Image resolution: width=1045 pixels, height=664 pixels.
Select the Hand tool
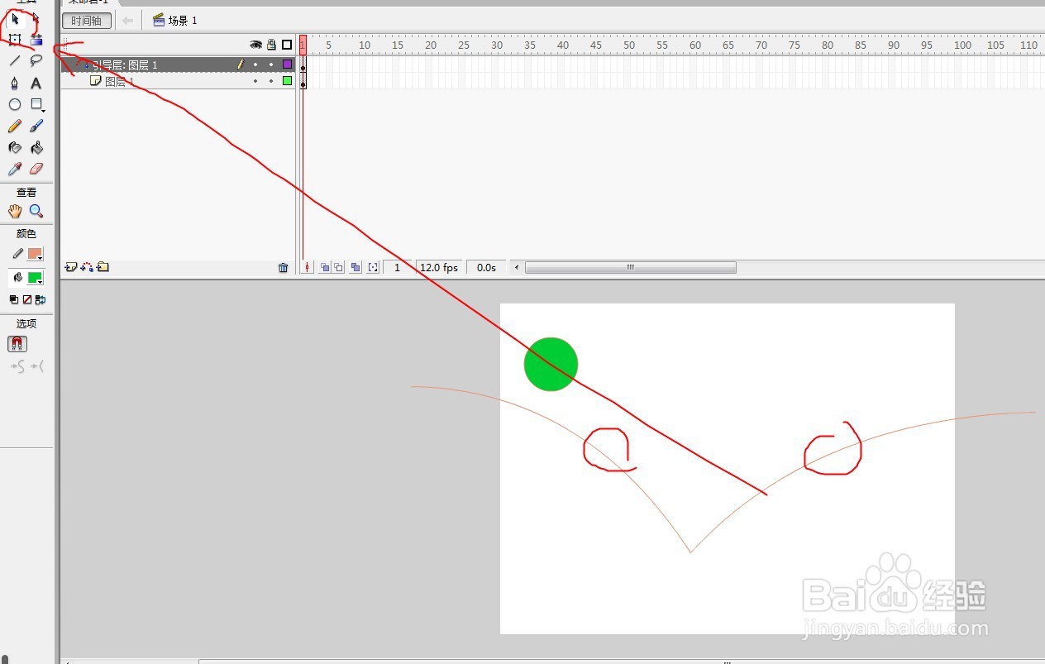point(15,211)
